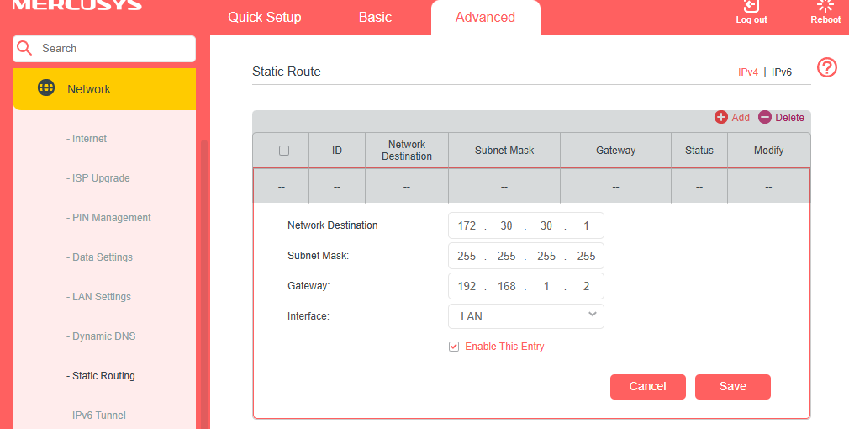Image resolution: width=849 pixels, height=429 pixels.
Task: Click Gateway last octet 2
Action: click(x=586, y=286)
